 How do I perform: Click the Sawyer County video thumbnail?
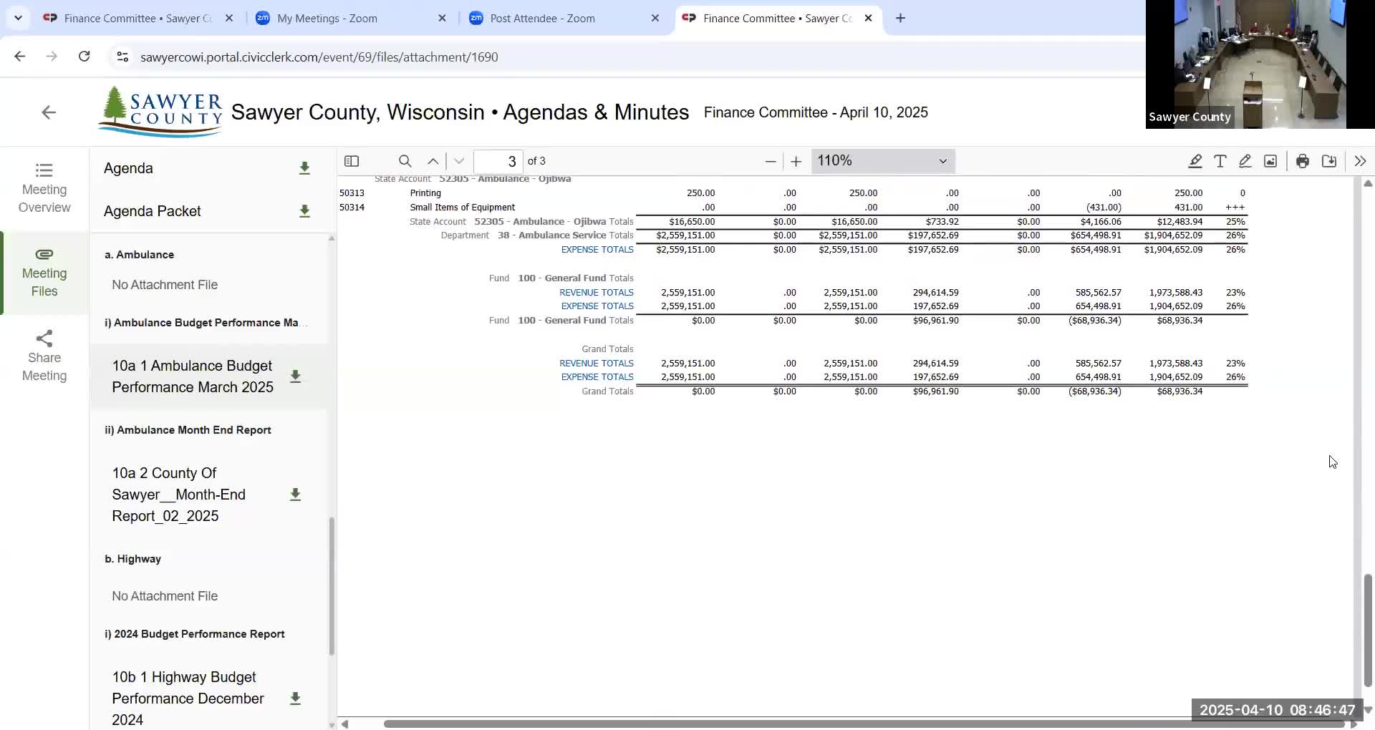(x=1260, y=64)
